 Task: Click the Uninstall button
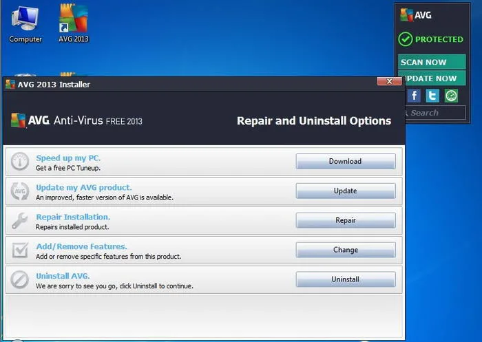tap(346, 279)
